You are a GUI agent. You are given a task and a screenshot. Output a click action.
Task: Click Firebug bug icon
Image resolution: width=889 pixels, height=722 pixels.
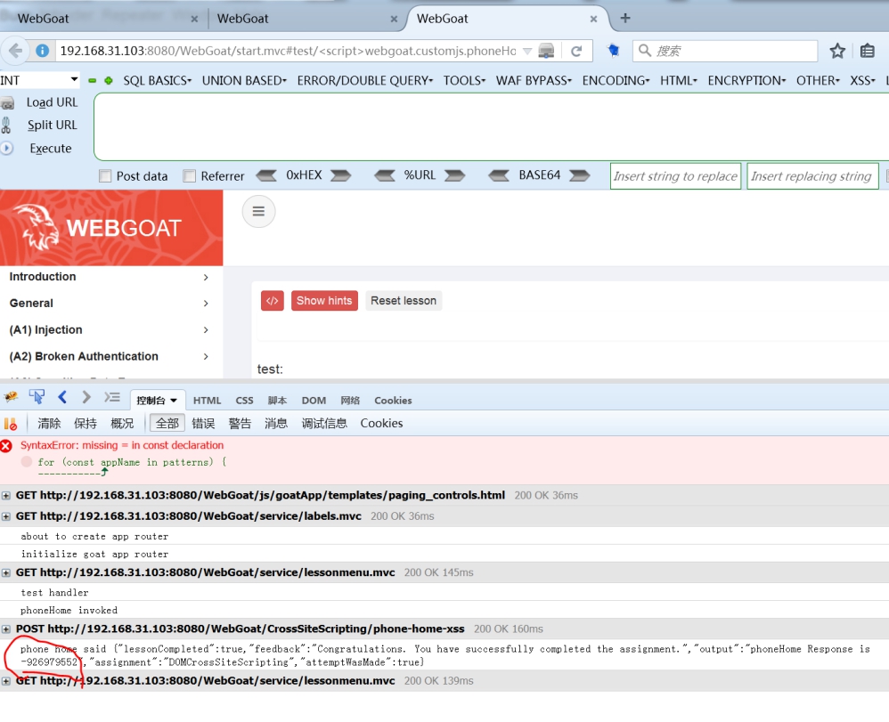pyautogui.click(x=11, y=397)
